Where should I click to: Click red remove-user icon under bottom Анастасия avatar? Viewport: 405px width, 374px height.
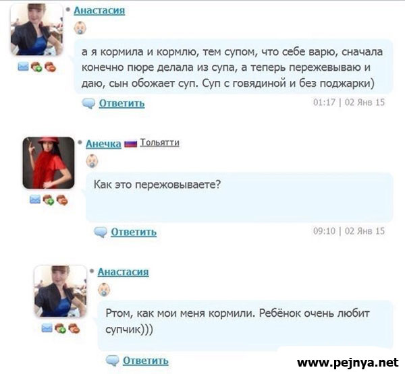(x=74, y=328)
